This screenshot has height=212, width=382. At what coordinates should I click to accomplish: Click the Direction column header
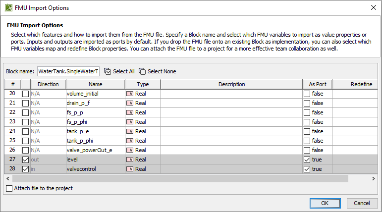(x=48, y=84)
